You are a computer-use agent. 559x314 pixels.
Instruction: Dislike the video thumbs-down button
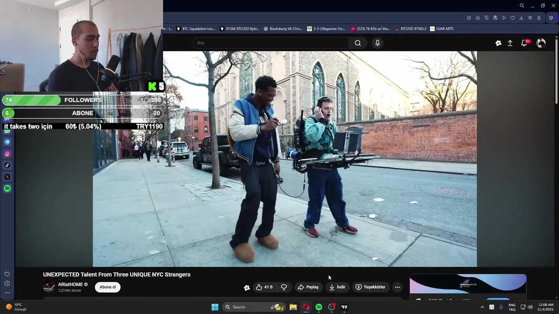(x=284, y=287)
